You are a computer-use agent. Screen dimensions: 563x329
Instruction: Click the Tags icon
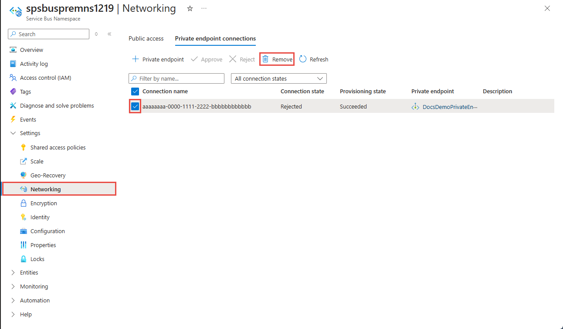coord(13,92)
